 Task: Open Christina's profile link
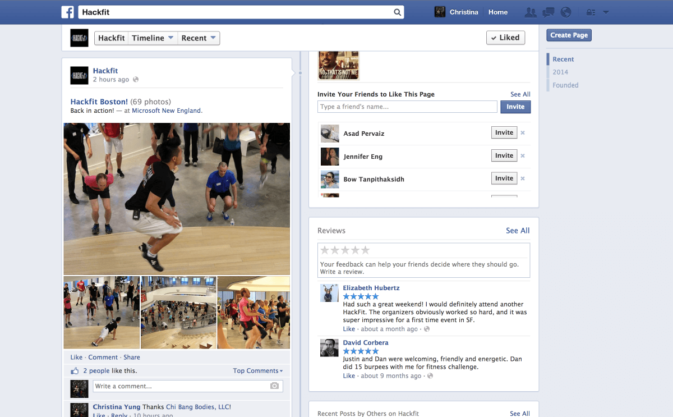click(463, 12)
